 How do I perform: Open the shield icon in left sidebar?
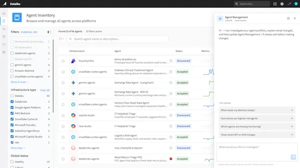pos(4,37)
